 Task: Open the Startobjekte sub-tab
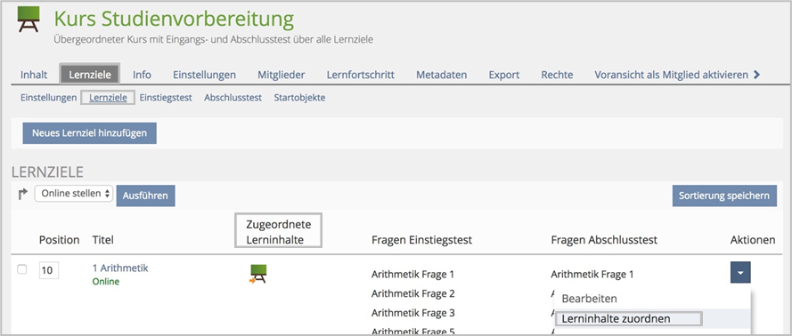[x=299, y=98]
